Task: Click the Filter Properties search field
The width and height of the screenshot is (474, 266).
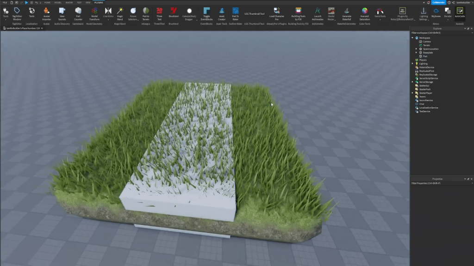Action: pos(441,183)
